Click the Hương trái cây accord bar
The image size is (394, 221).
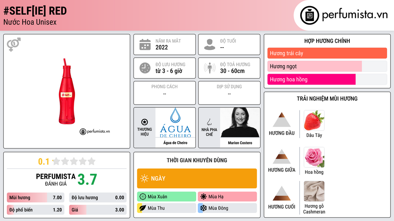click(327, 53)
